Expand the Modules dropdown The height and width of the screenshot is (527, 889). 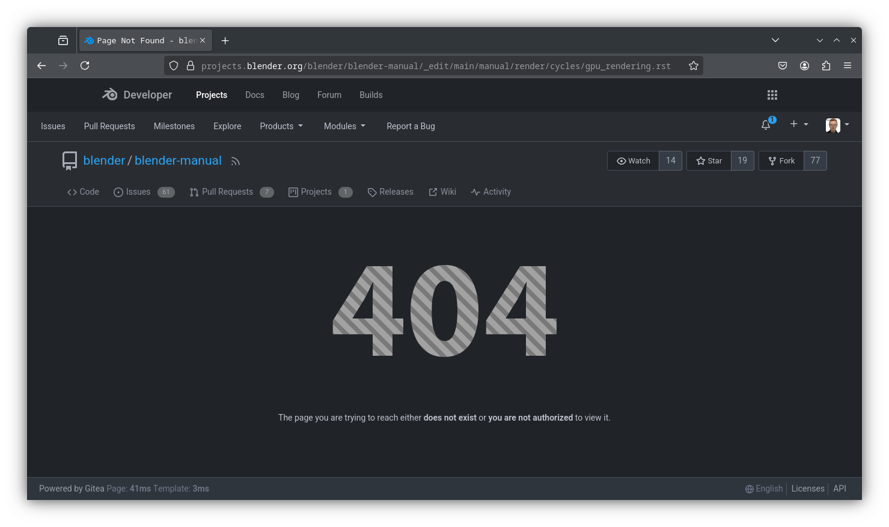pos(344,126)
